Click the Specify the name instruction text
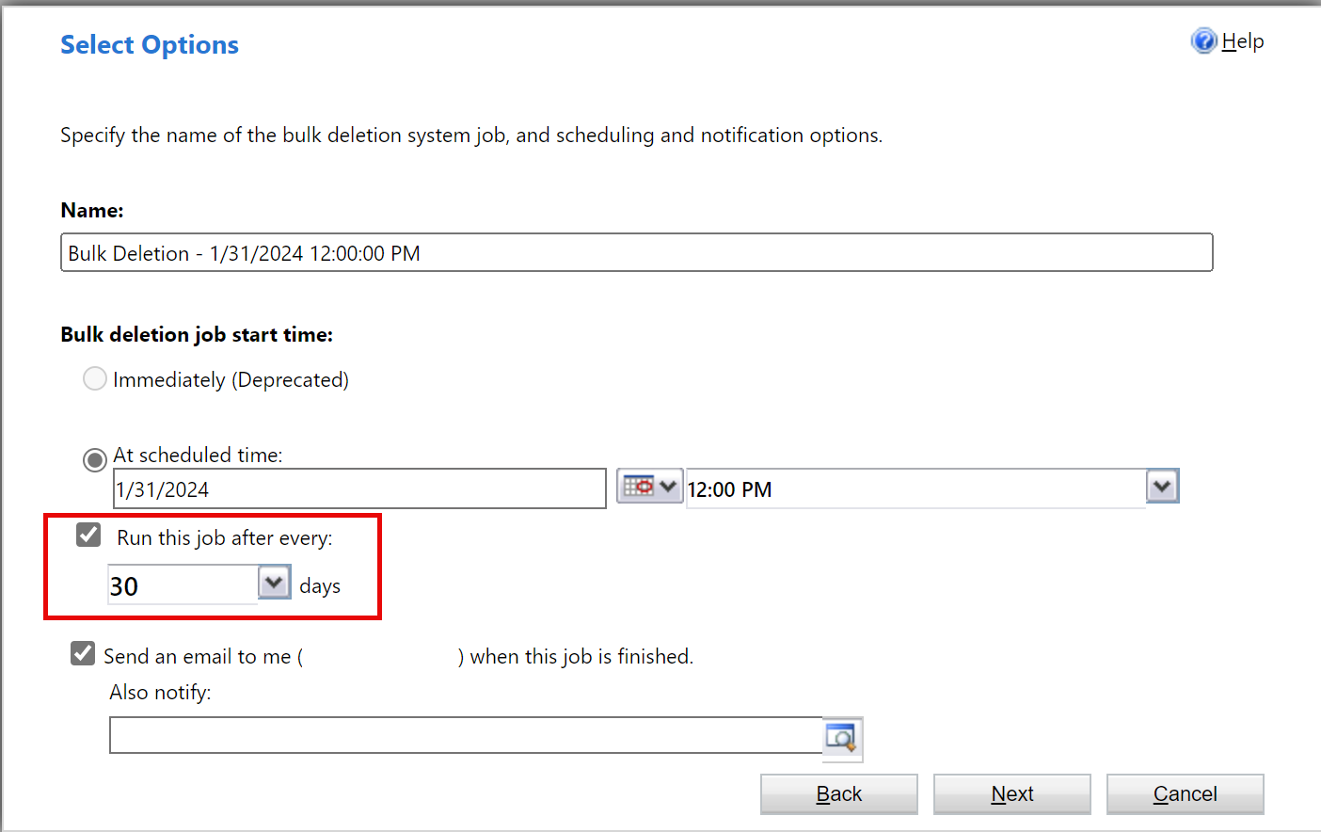The height and width of the screenshot is (832, 1321). (x=471, y=135)
